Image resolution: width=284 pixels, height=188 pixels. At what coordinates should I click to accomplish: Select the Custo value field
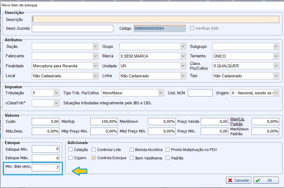[45, 122]
